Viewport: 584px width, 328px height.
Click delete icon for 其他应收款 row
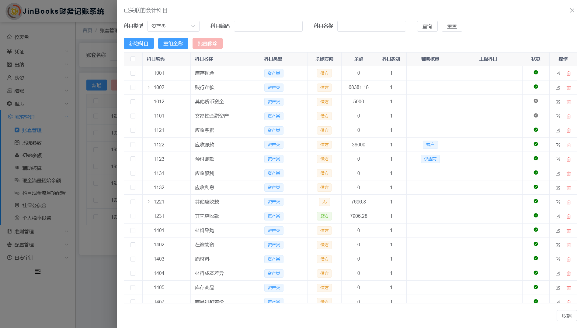(x=568, y=202)
